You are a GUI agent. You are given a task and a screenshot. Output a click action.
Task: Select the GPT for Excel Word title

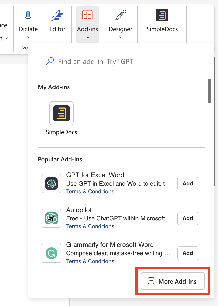point(95,175)
